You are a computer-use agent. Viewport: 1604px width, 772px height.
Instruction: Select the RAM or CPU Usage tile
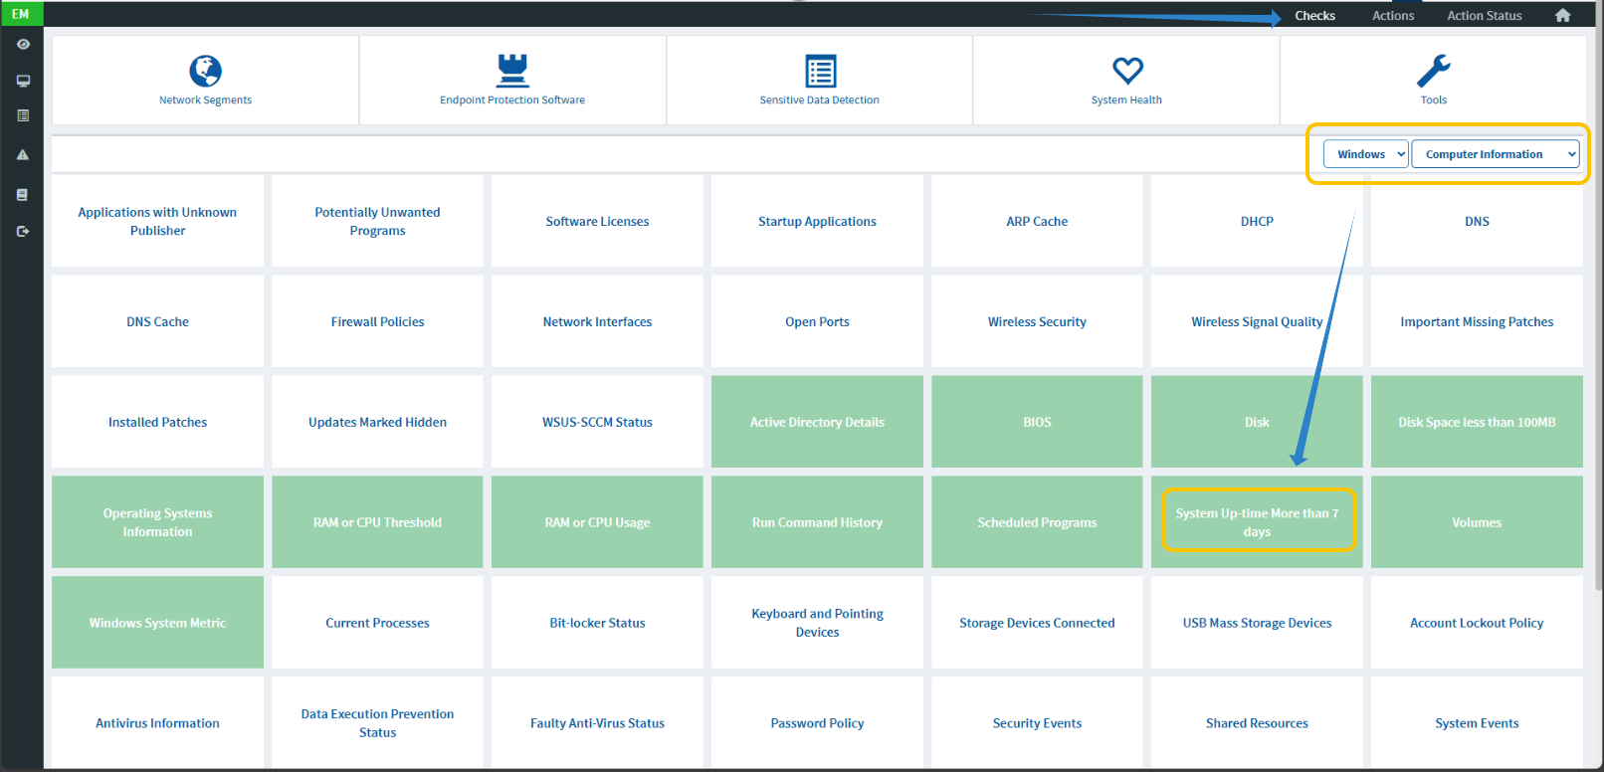pos(597,522)
